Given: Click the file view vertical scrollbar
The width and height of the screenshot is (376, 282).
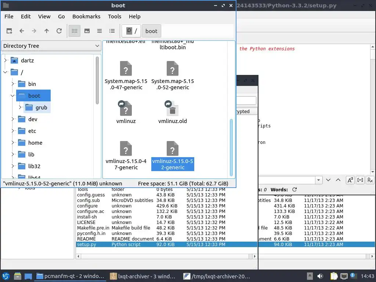Looking at the screenshot, I should 231,148.
